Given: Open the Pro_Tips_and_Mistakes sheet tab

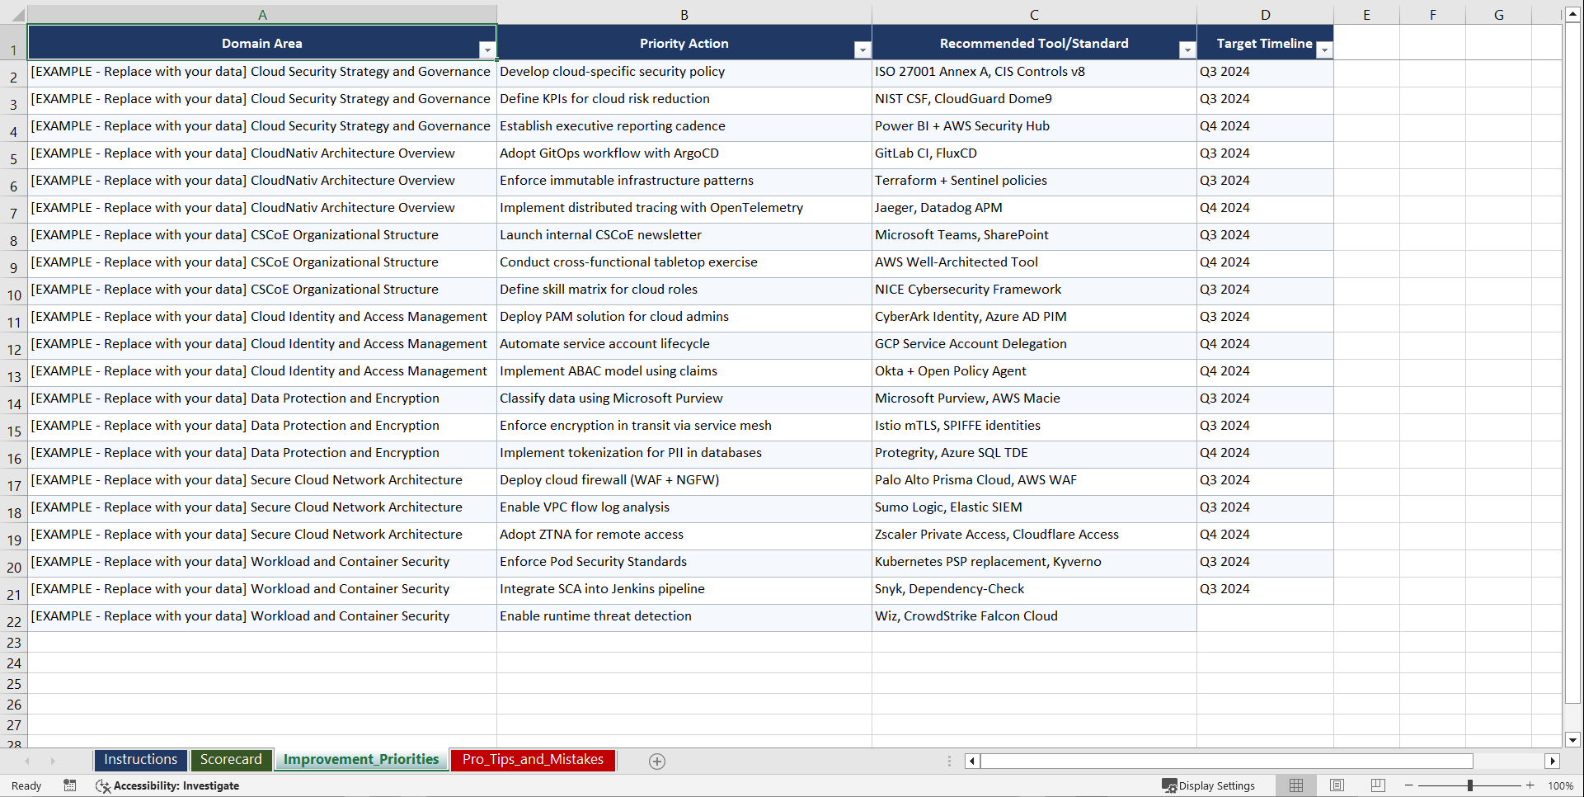Looking at the screenshot, I should pyautogui.click(x=533, y=760).
